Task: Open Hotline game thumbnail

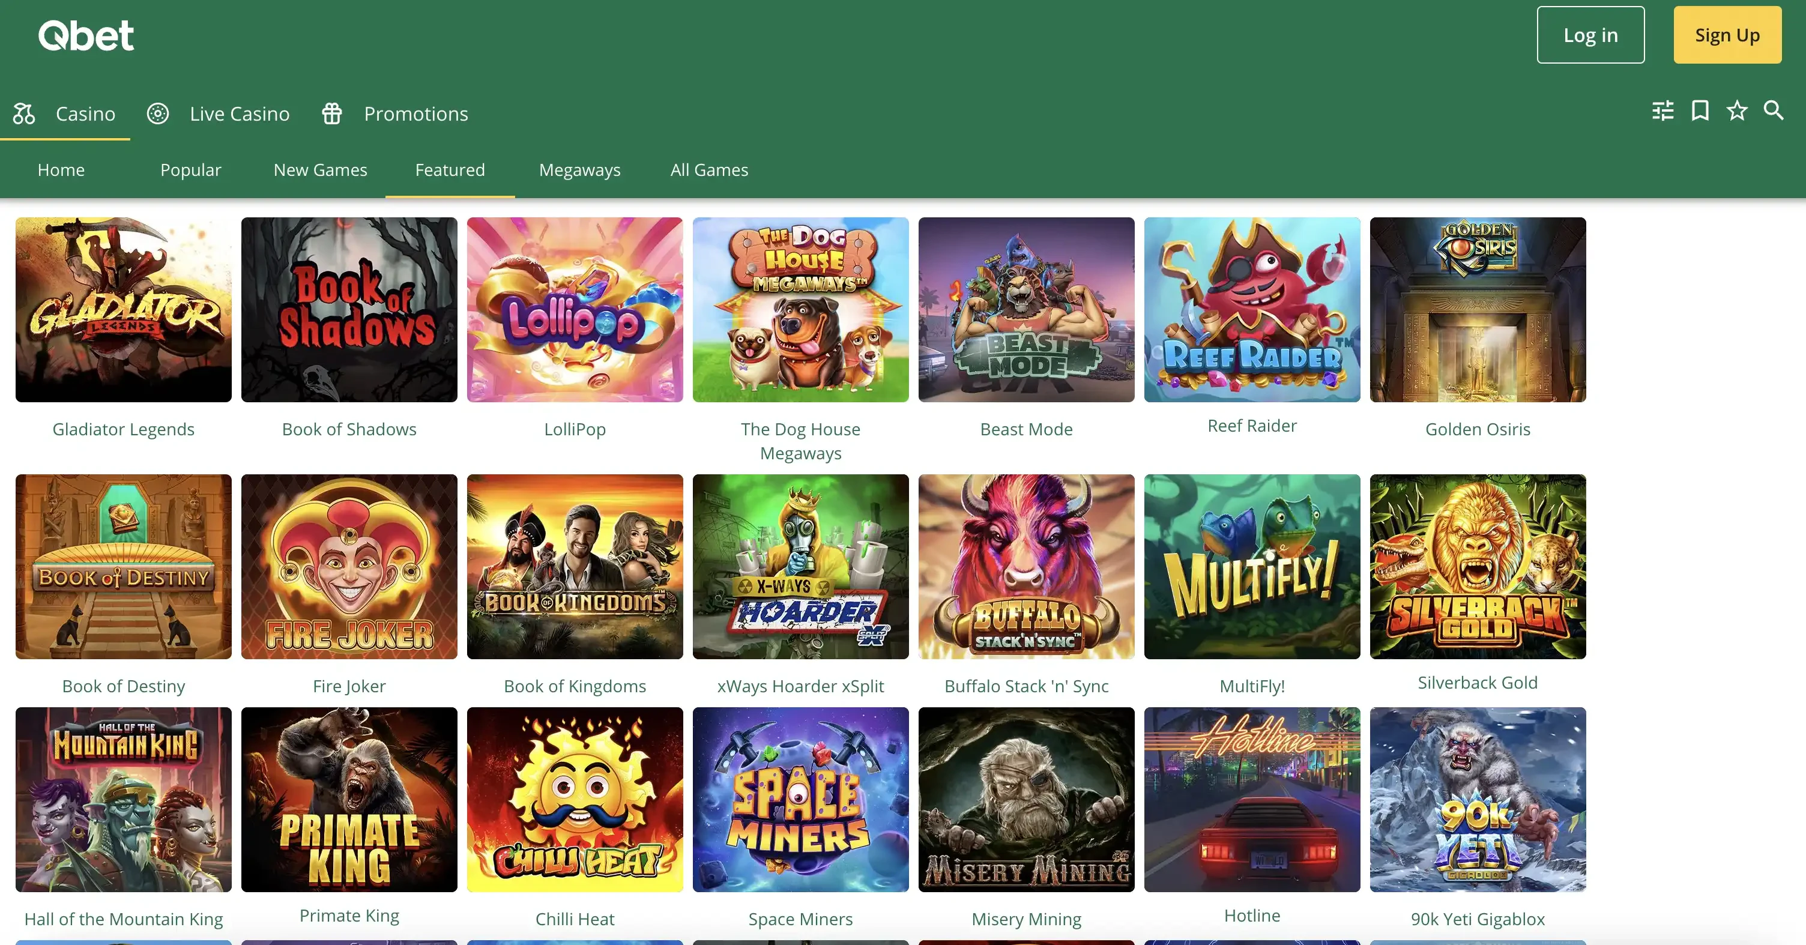Action: click(x=1252, y=799)
